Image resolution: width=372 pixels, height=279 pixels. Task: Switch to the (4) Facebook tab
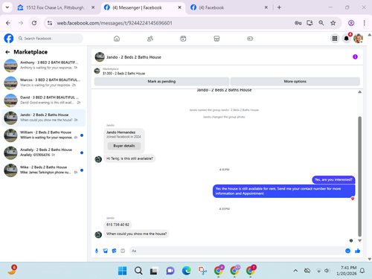click(229, 7)
